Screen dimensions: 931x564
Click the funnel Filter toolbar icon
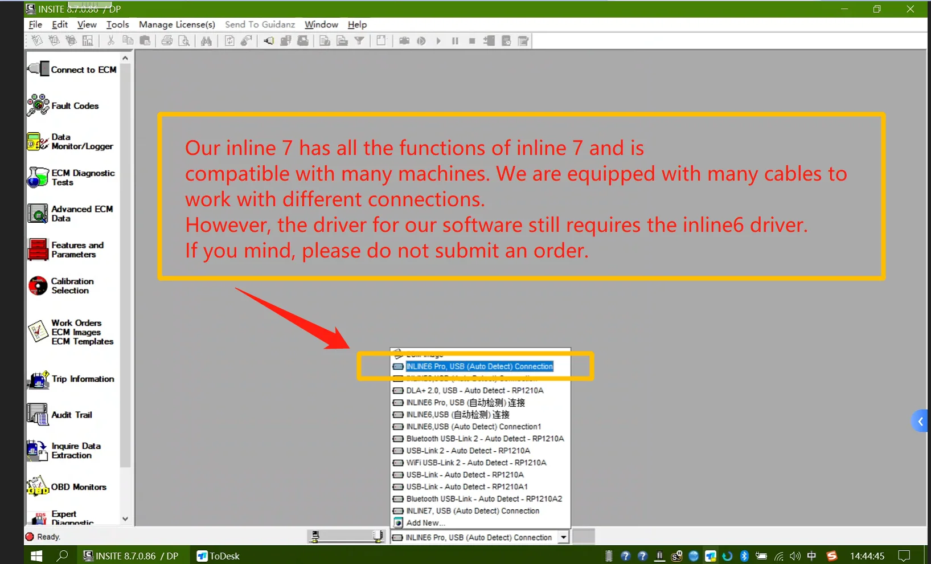pyautogui.click(x=359, y=40)
